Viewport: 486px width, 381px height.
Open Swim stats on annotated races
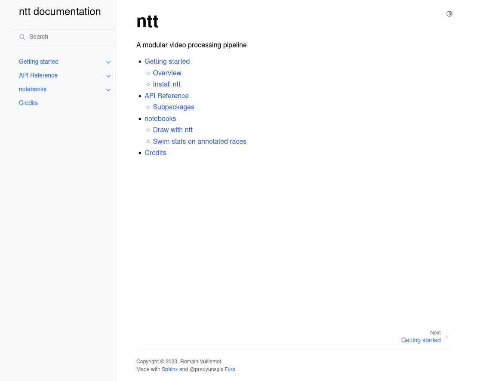point(200,141)
